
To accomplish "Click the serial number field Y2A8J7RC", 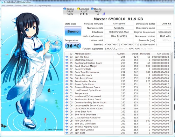I will pos(119,28).
